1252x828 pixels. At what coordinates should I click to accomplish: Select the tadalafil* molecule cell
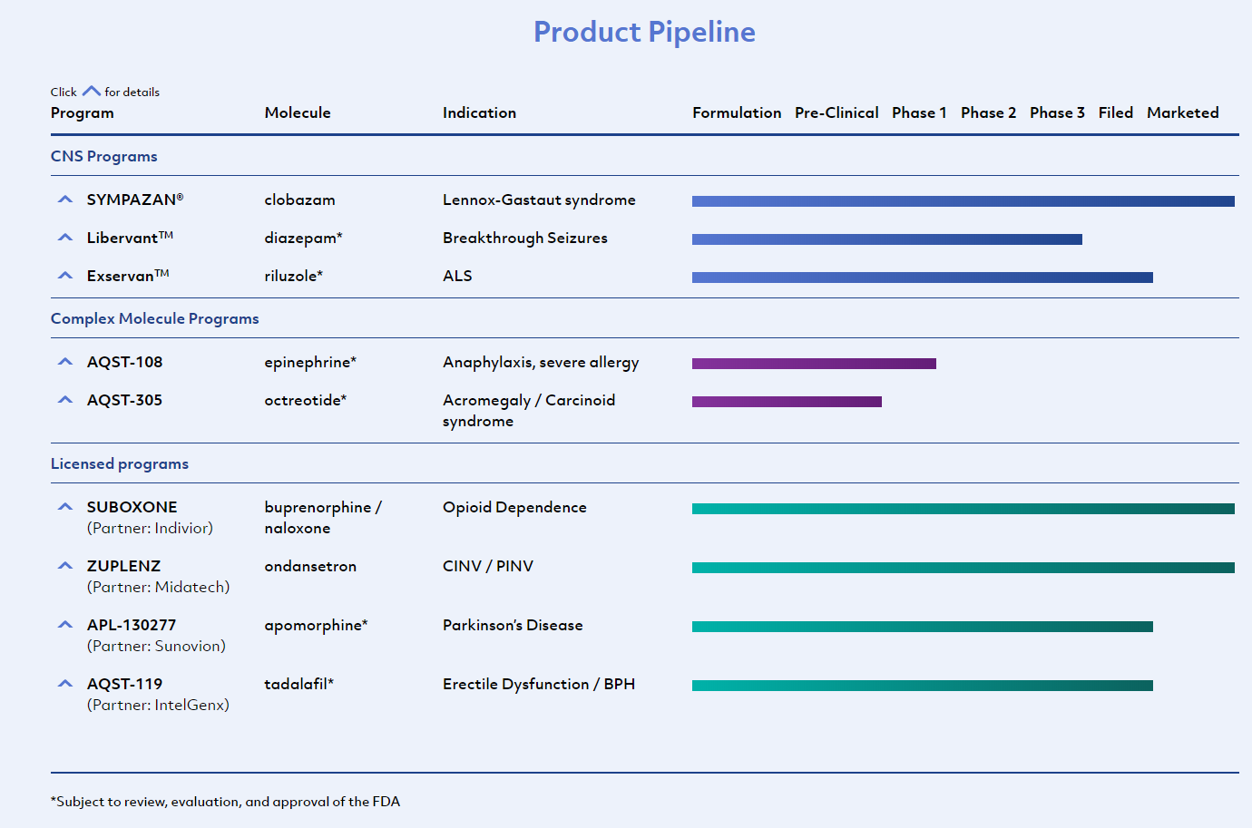click(299, 684)
